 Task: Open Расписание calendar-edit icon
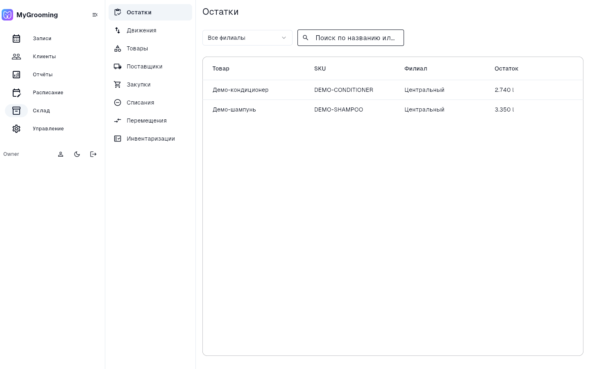16,93
